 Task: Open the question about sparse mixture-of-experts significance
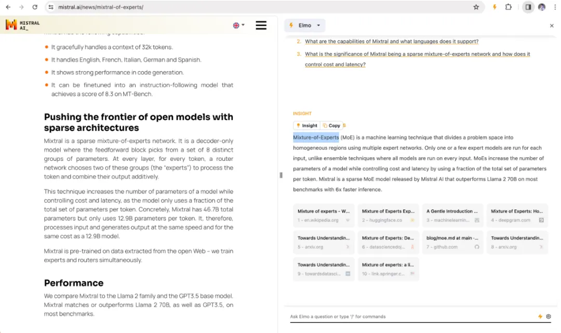click(x=418, y=59)
